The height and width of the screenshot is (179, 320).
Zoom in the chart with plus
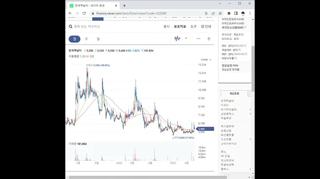pyautogui.click(x=209, y=39)
